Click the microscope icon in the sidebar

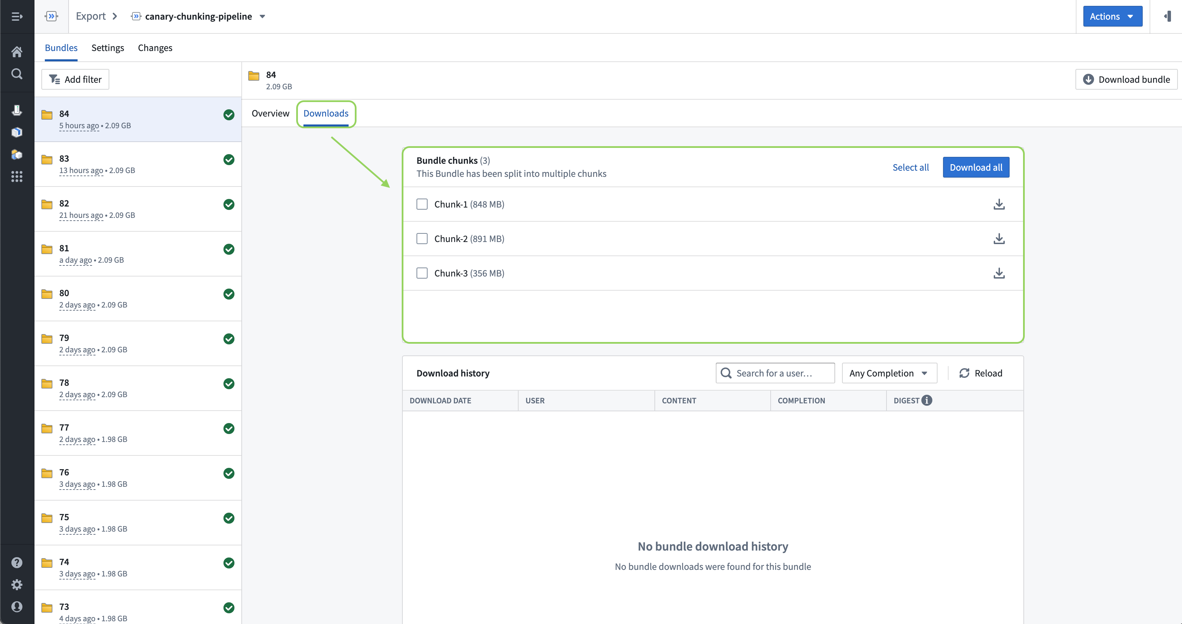coord(17,110)
